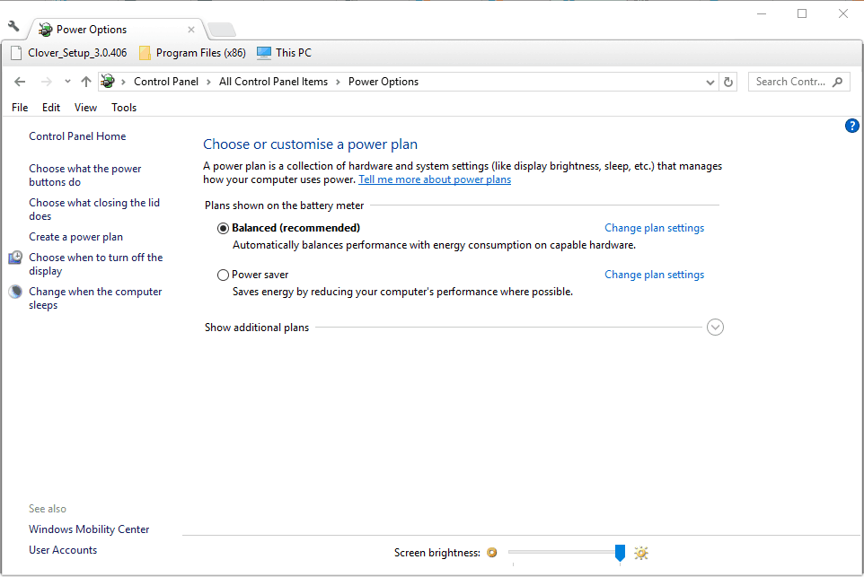This screenshot has width=864, height=577.
Task: Click the search magnifier icon
Action: tap(837, 82)
